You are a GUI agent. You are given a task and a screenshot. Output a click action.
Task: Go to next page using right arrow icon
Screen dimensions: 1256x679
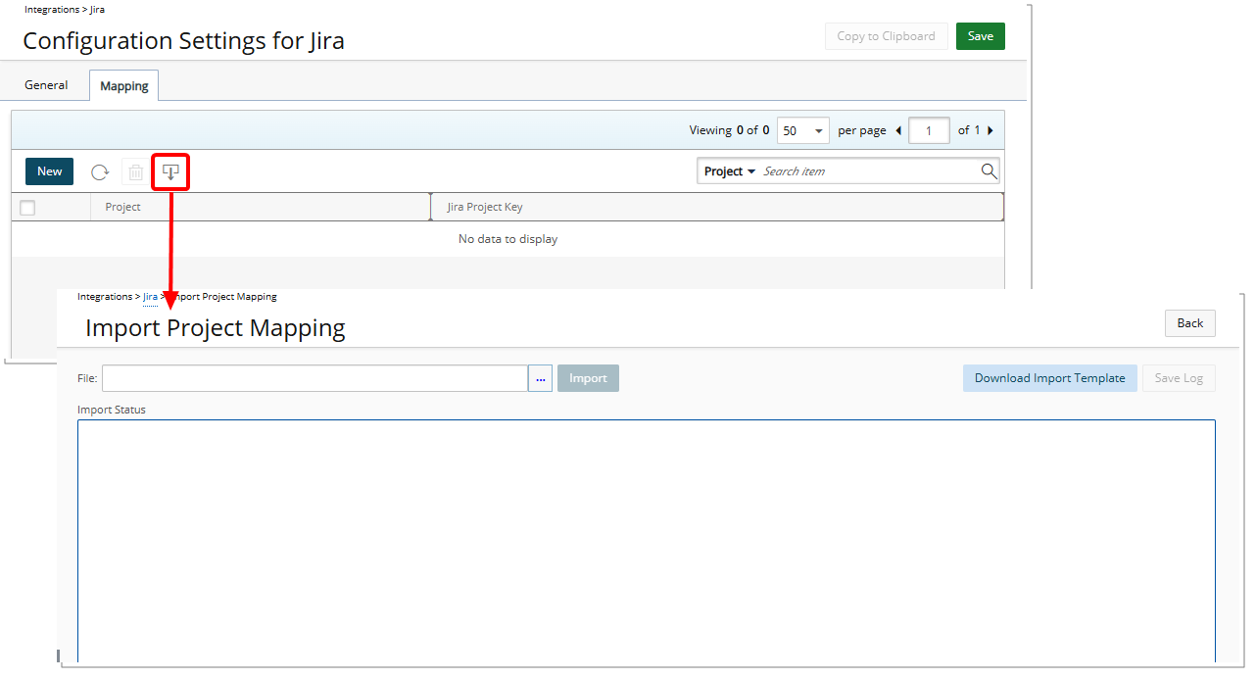[990, 129]
